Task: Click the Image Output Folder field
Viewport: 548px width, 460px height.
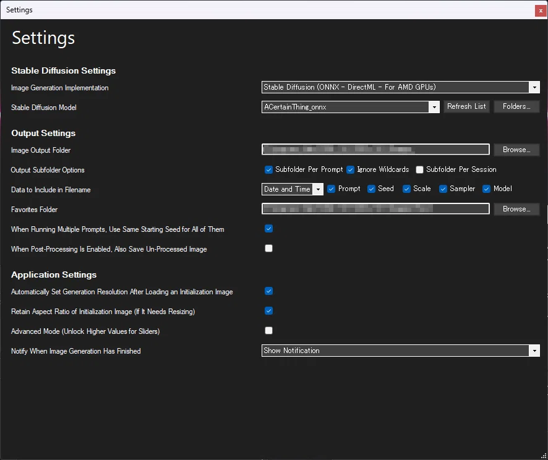Action: pos(375,150)
